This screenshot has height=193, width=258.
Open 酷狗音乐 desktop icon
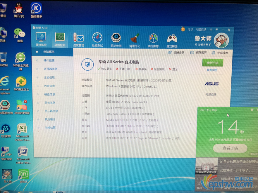[36, 10]
